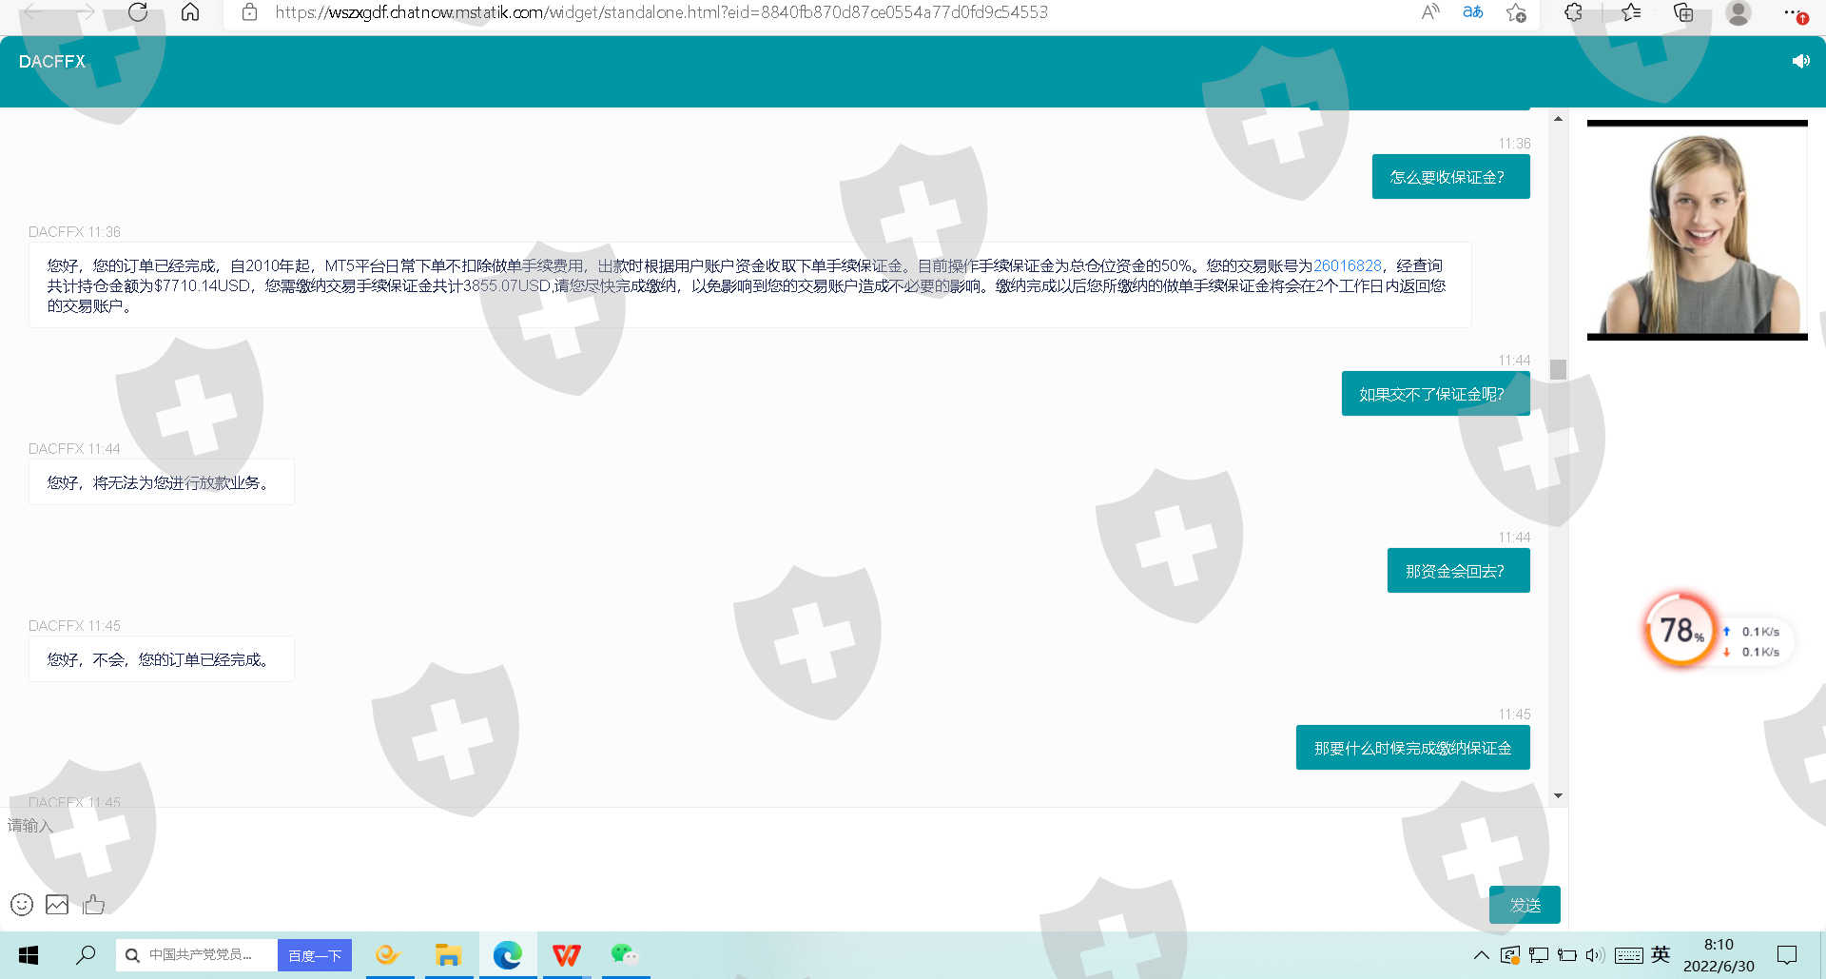The height and width of the screenshot is (979, 1826).
Task: Click the message 那要什么时候完成缴纳保证金
Action: [x=1412, y=748]
